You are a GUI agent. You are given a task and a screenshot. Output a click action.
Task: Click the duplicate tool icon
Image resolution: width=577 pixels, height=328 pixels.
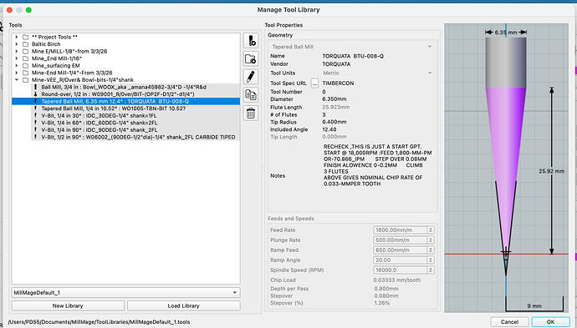(x=251, y=95)
